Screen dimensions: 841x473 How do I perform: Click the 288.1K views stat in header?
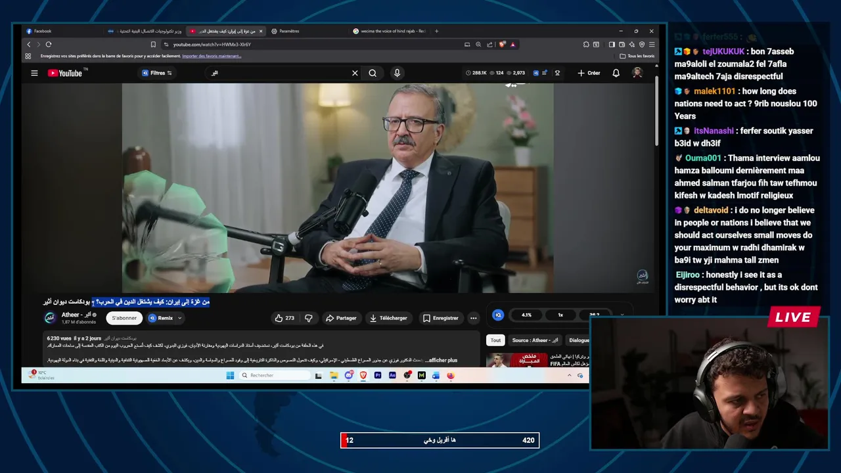pyautogui.click(x=476, y=73)
